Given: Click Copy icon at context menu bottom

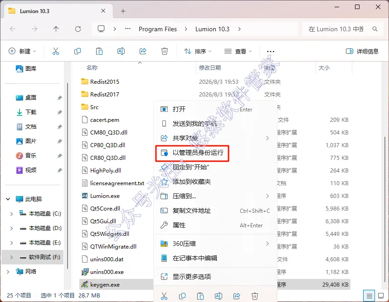Looking at the screenshot, I should [182, 296].
